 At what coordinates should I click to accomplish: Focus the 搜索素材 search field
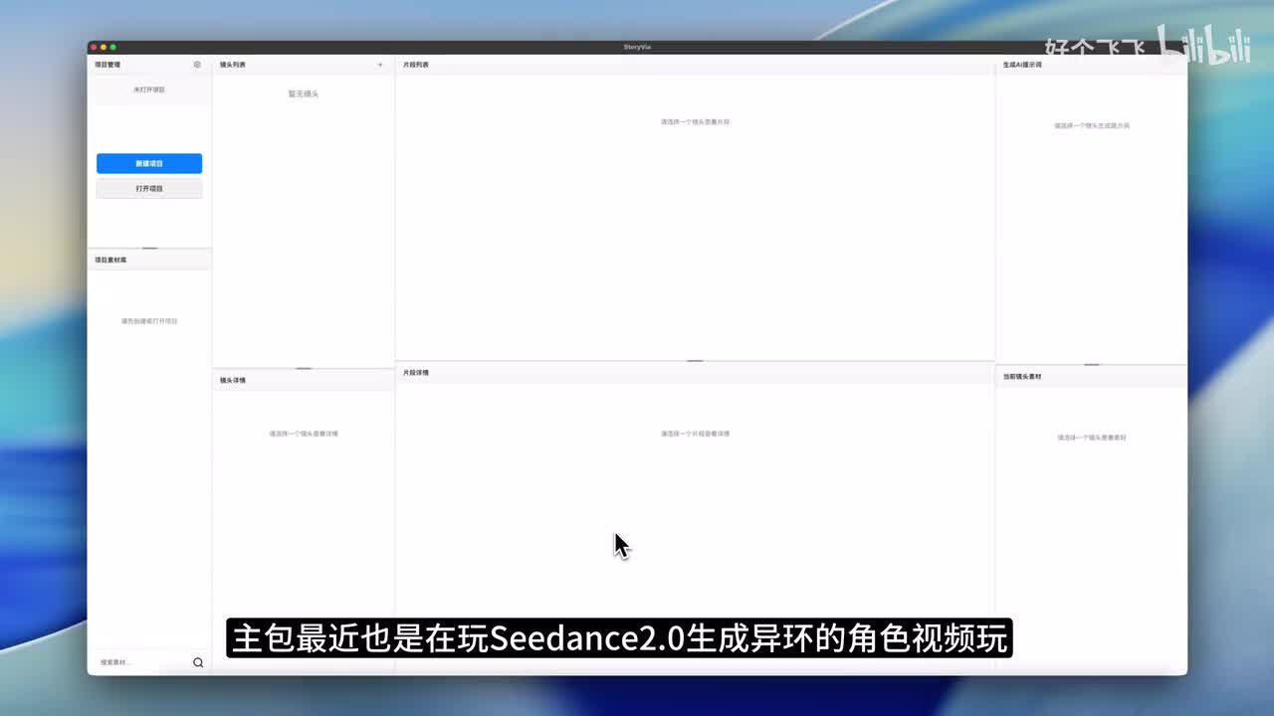(142, 662)
